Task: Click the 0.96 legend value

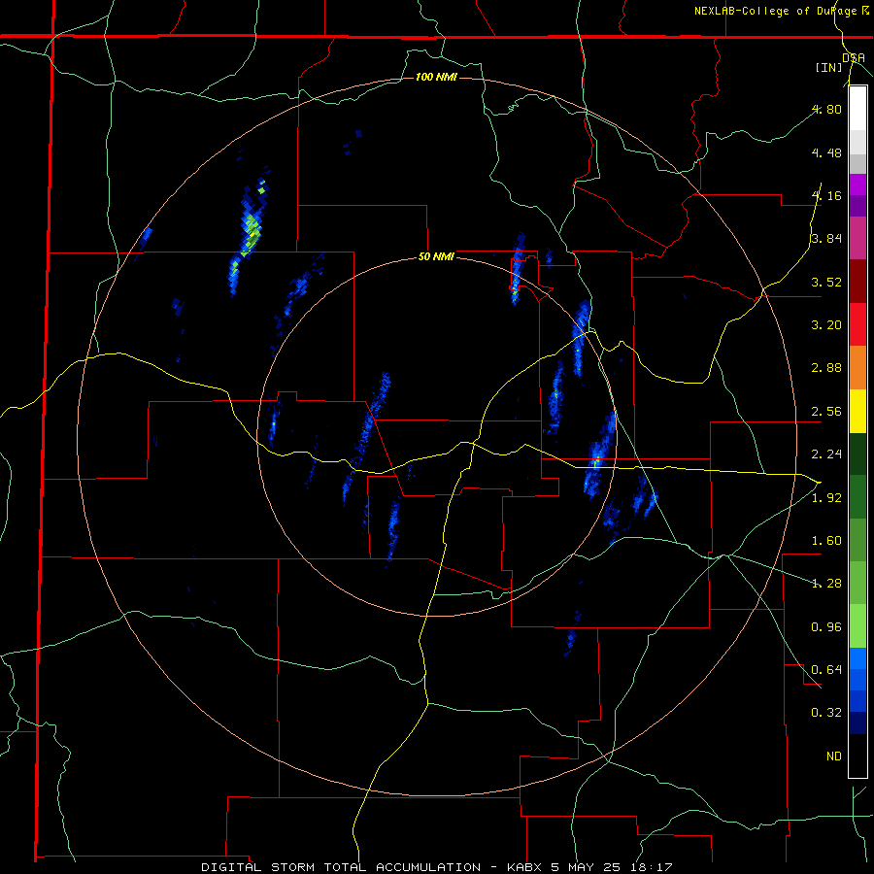Action: [x=826, y=626]
